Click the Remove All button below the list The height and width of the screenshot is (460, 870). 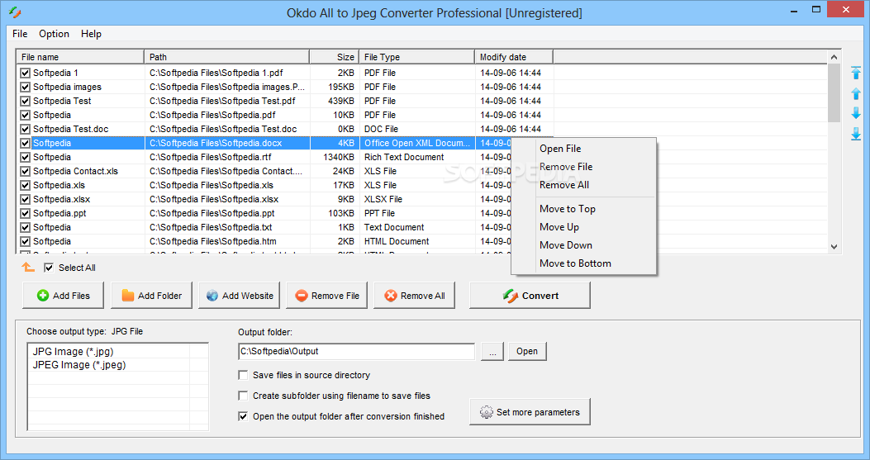click(x=415, y=296)
